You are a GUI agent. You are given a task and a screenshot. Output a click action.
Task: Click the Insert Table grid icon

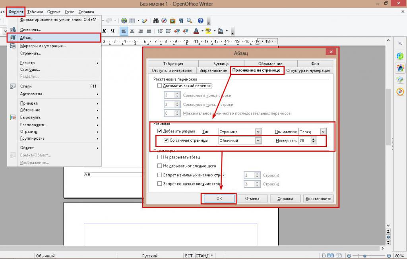(x=132, y=21)
